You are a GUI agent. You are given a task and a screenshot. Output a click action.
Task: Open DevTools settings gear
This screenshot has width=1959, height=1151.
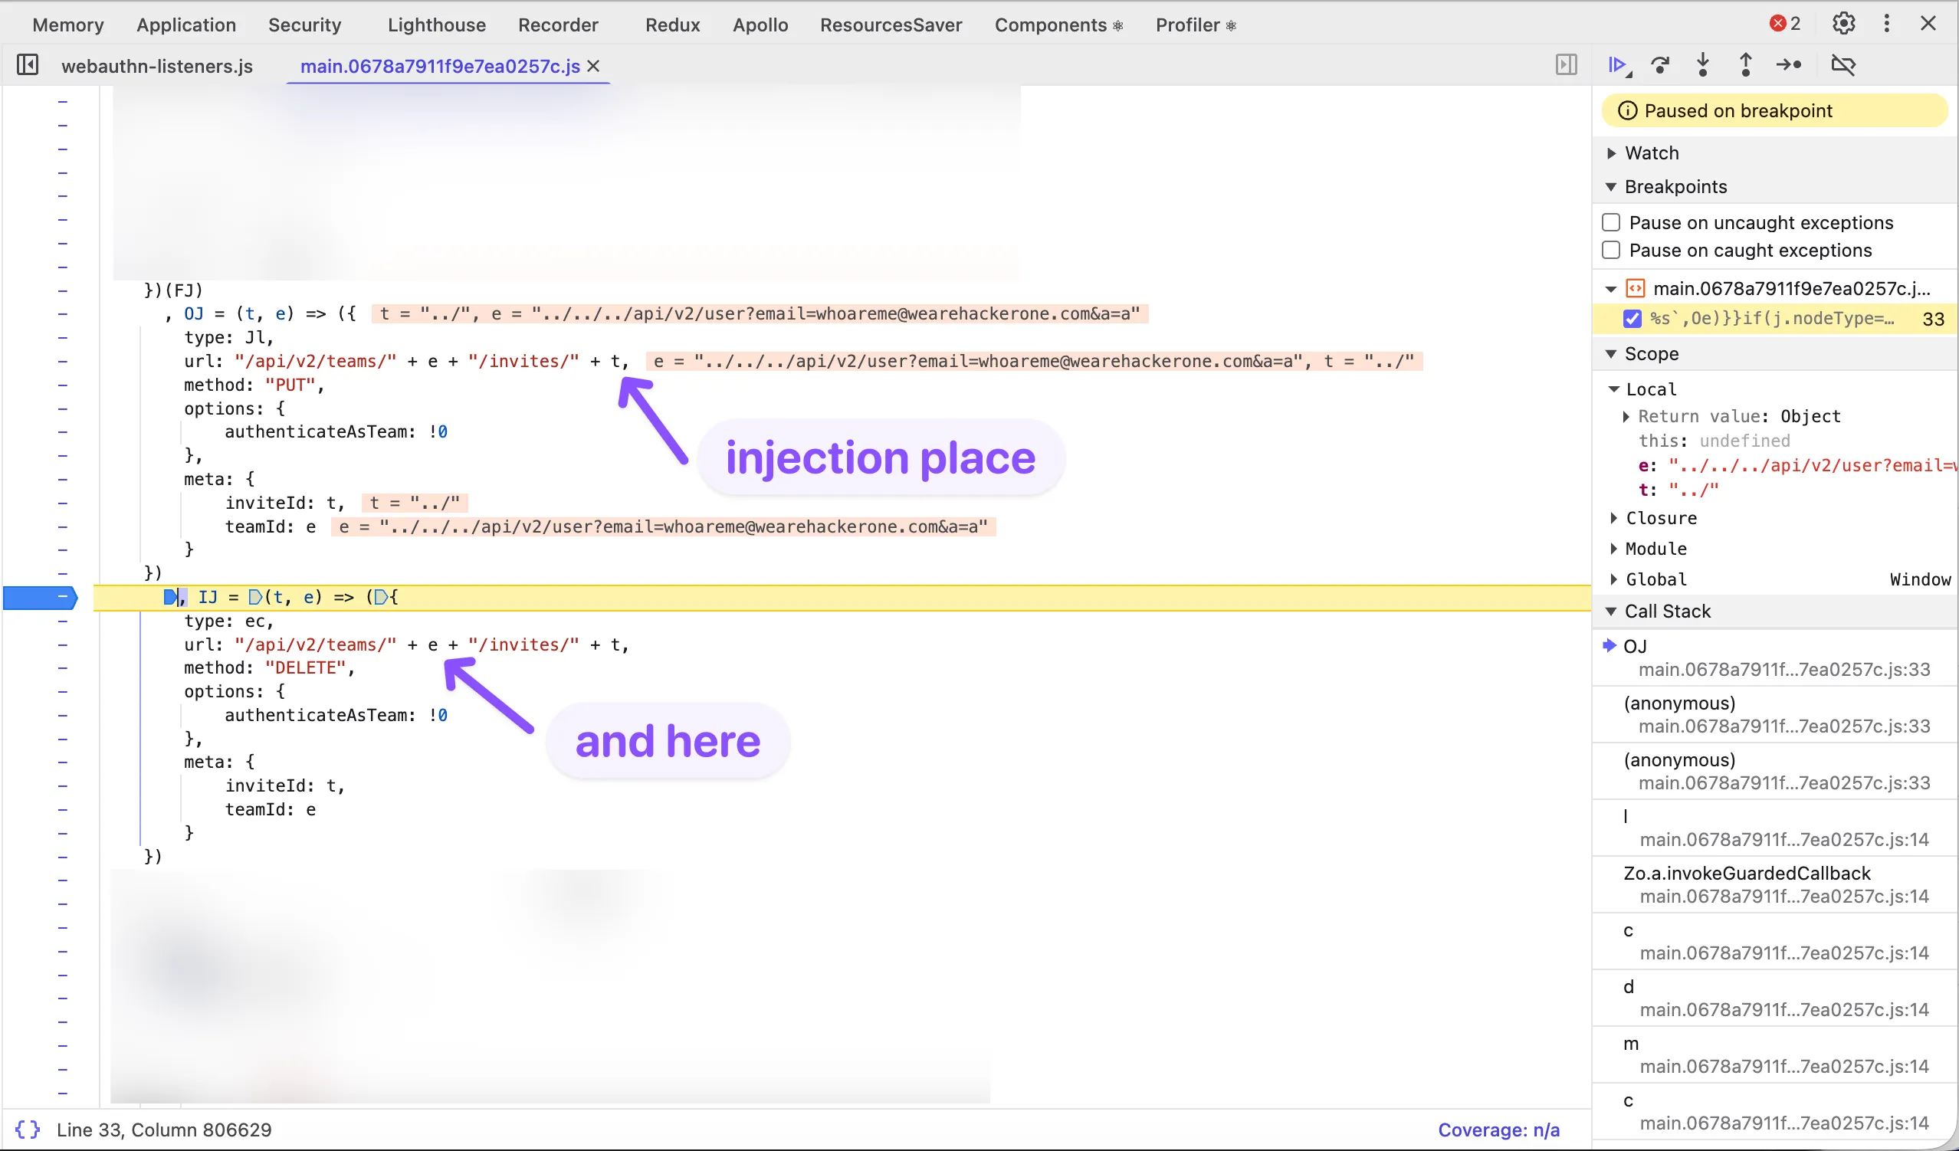coord(1843,23)
